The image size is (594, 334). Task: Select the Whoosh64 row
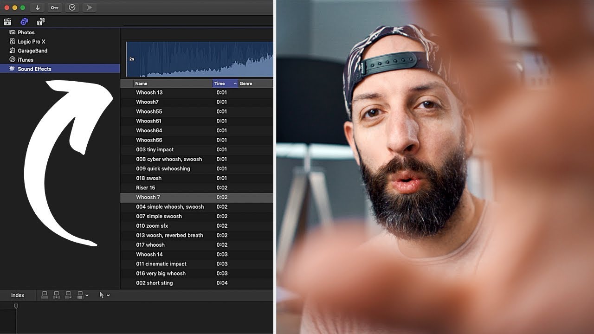[197, 130]
